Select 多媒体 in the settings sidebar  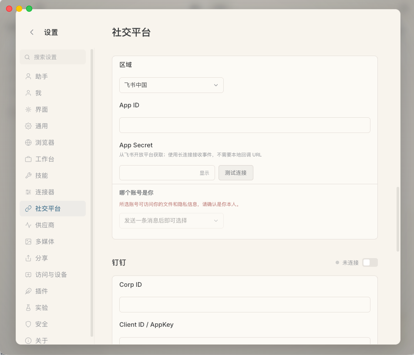pyautogui.click(x=53, y=242)
